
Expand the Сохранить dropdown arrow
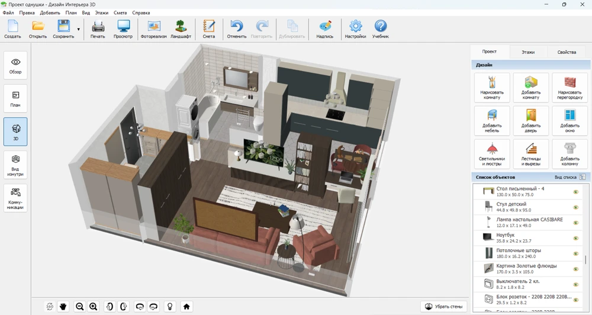79,29
